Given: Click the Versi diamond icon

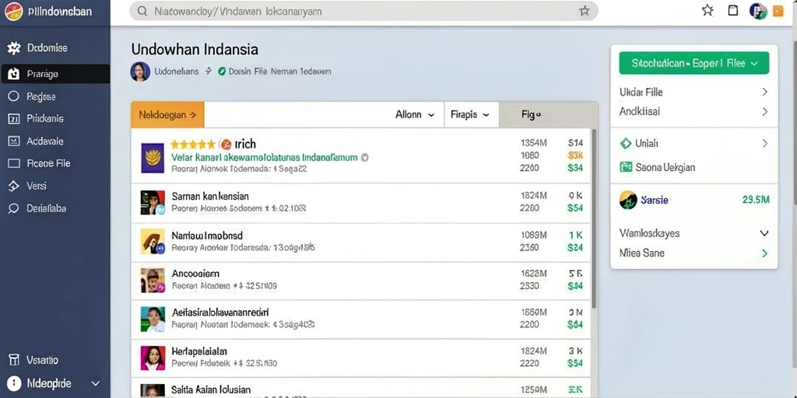Looking at the screenshot, I should 14,187.
